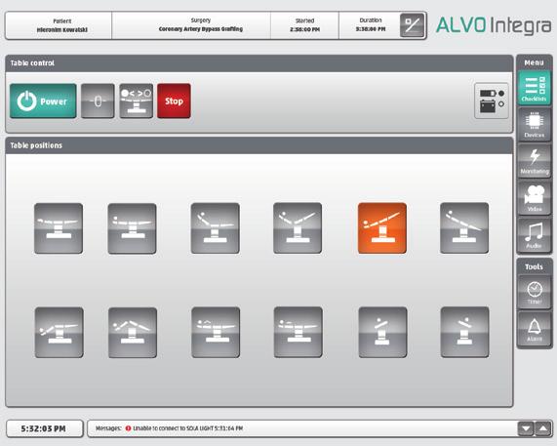Select the level table position without head dot
The image size is (557, 446).
pos(59,228)
